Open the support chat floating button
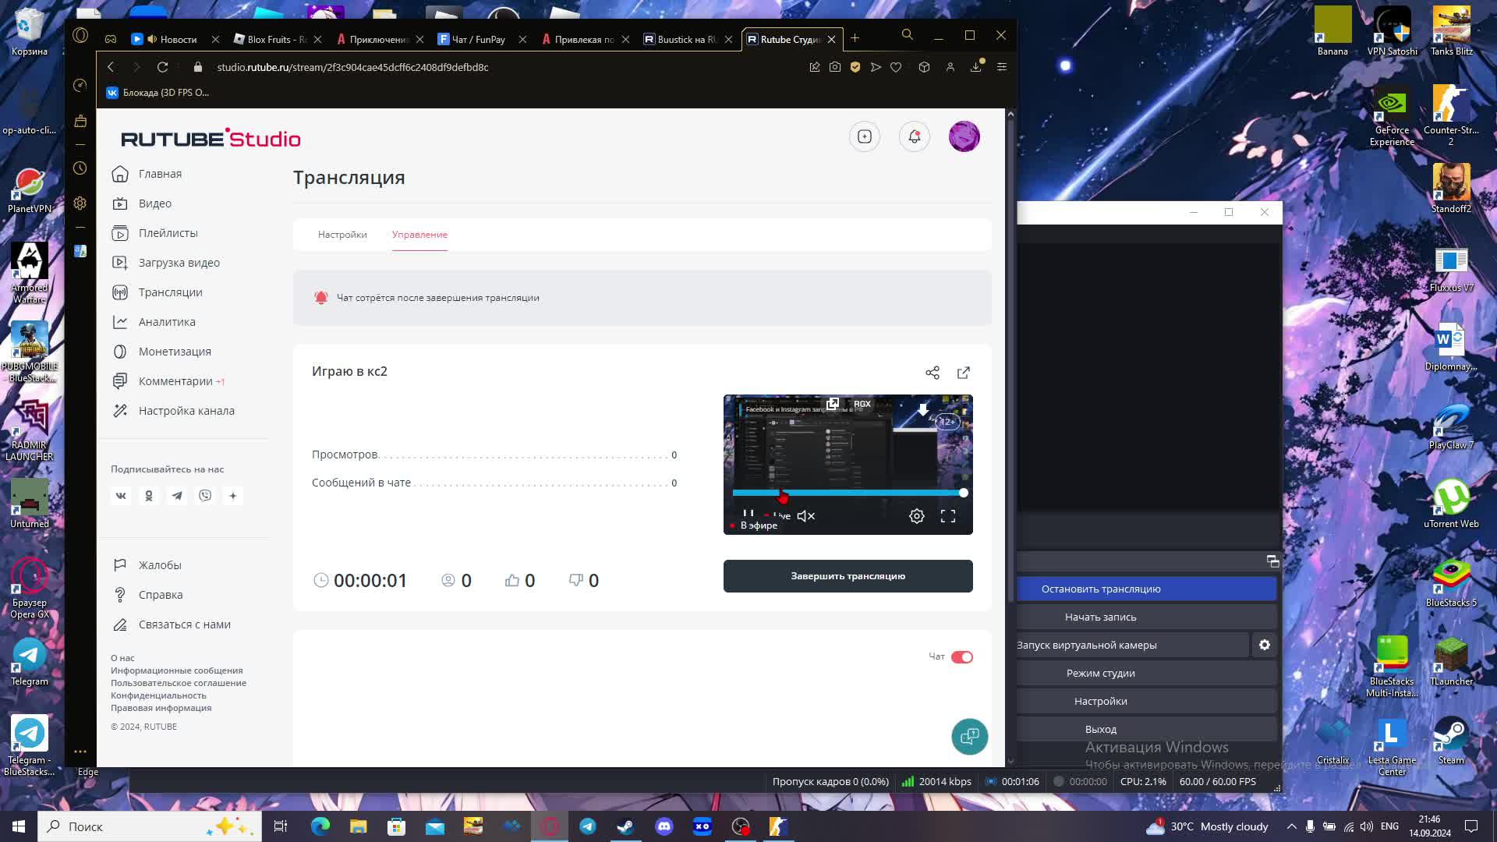Screen dimensions: 1497x842 pyautogui.click(x=969, y=736)
